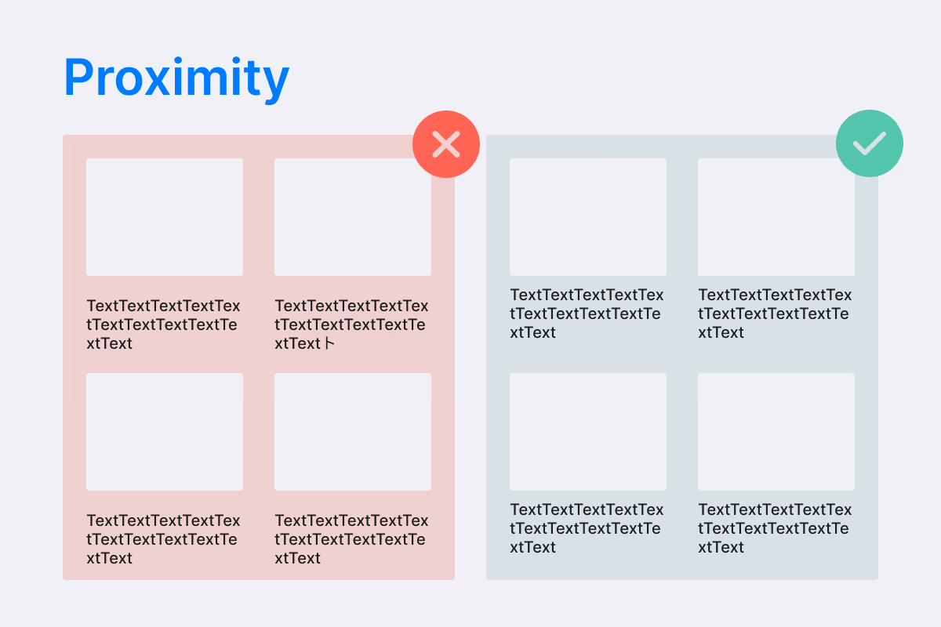Click bottom-left text caption in gray panel
This screenshot has height=627, width=941.
click(x=587, y=528)
